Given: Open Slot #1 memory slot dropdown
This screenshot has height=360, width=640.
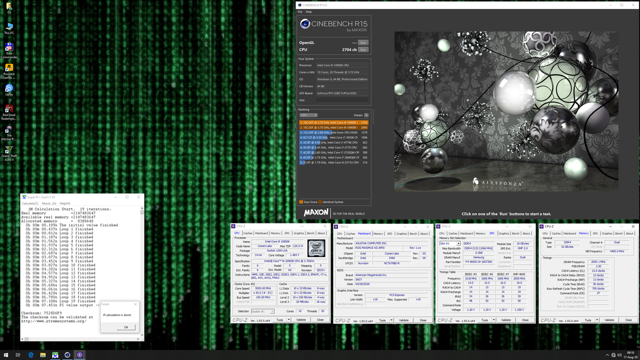Looking at the screenshot, I should 449,243.
